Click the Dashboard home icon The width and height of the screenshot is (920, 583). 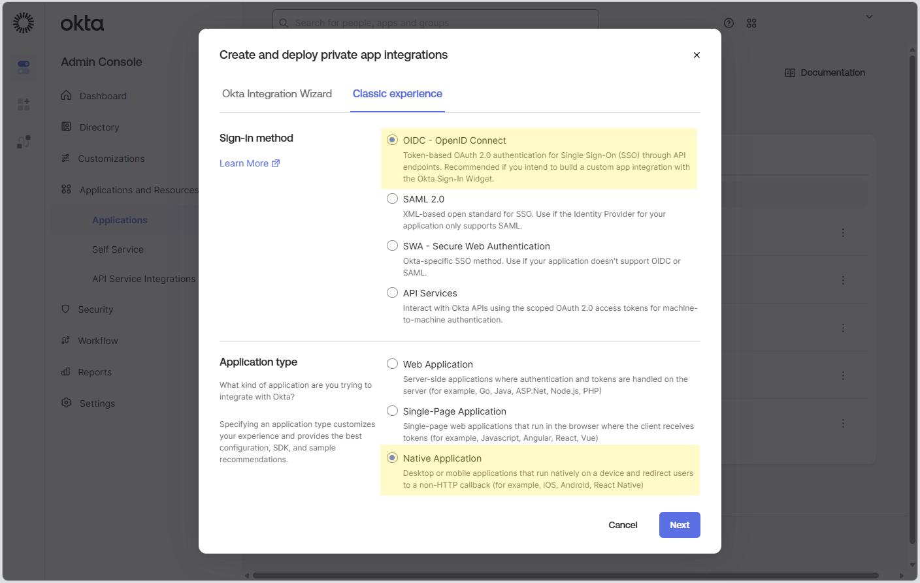coord(66,95)
